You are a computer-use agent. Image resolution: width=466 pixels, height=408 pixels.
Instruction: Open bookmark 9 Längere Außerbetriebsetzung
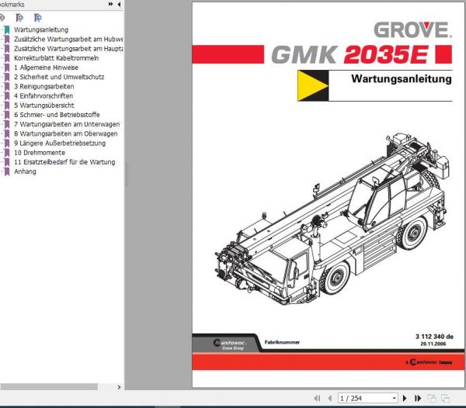click(60, 143)
